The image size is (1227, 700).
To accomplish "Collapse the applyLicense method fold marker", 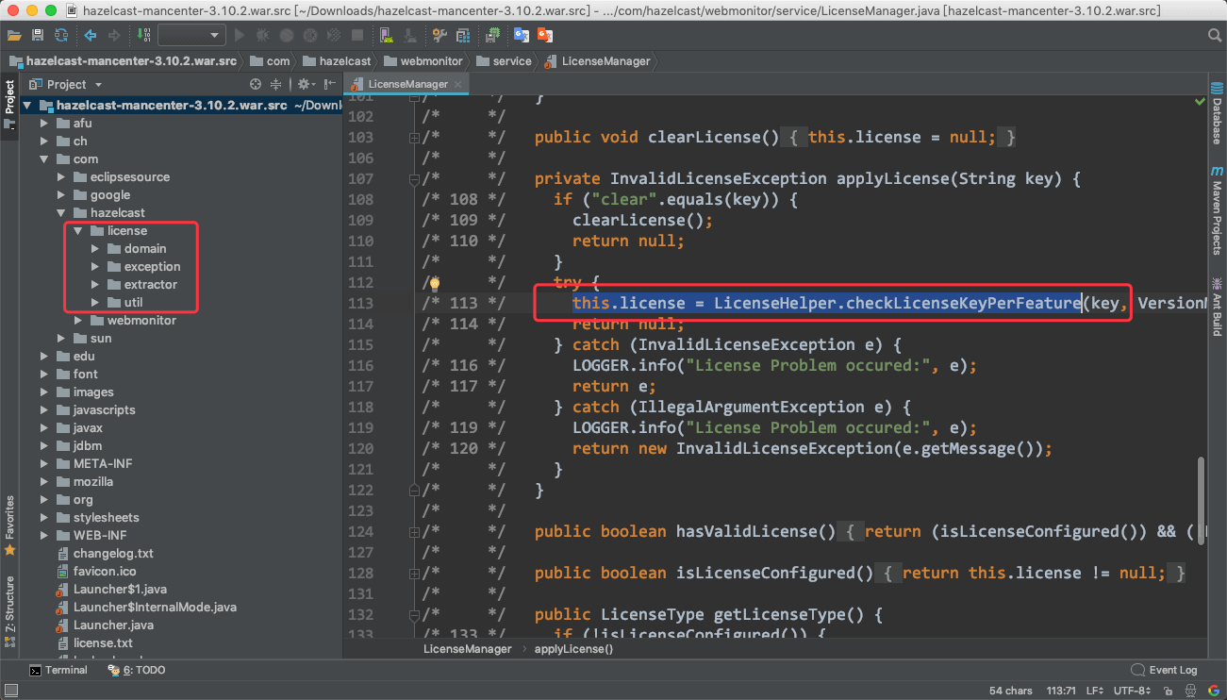I will tap(414, 178).
